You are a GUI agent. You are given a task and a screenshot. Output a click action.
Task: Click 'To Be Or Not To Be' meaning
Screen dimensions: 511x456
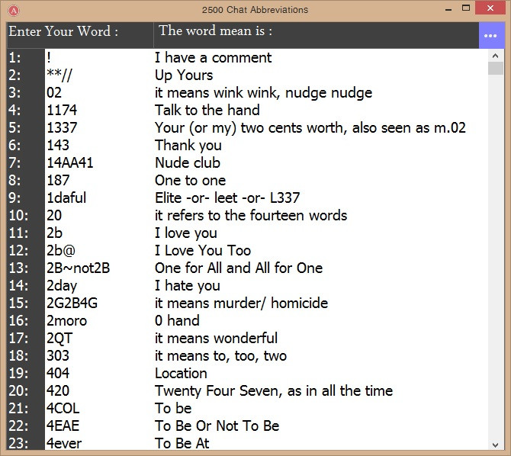coord(217,426)
